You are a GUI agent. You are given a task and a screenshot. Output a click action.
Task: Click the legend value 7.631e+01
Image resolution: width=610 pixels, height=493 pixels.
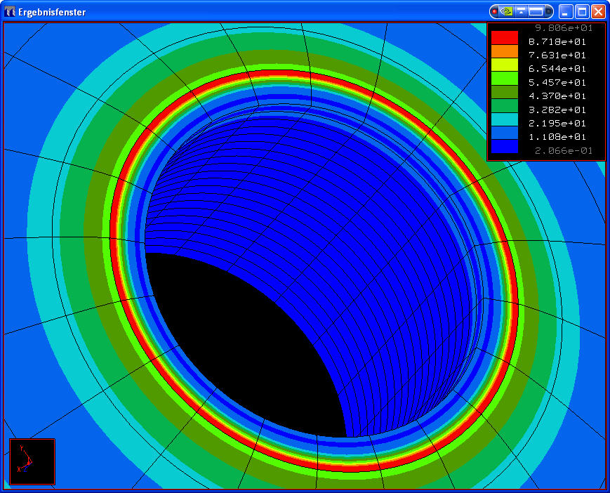coord(557,55)
